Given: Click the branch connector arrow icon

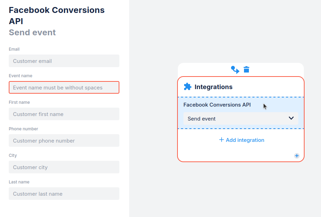Looking at the screenshot, I should click(x=235, y=70).
